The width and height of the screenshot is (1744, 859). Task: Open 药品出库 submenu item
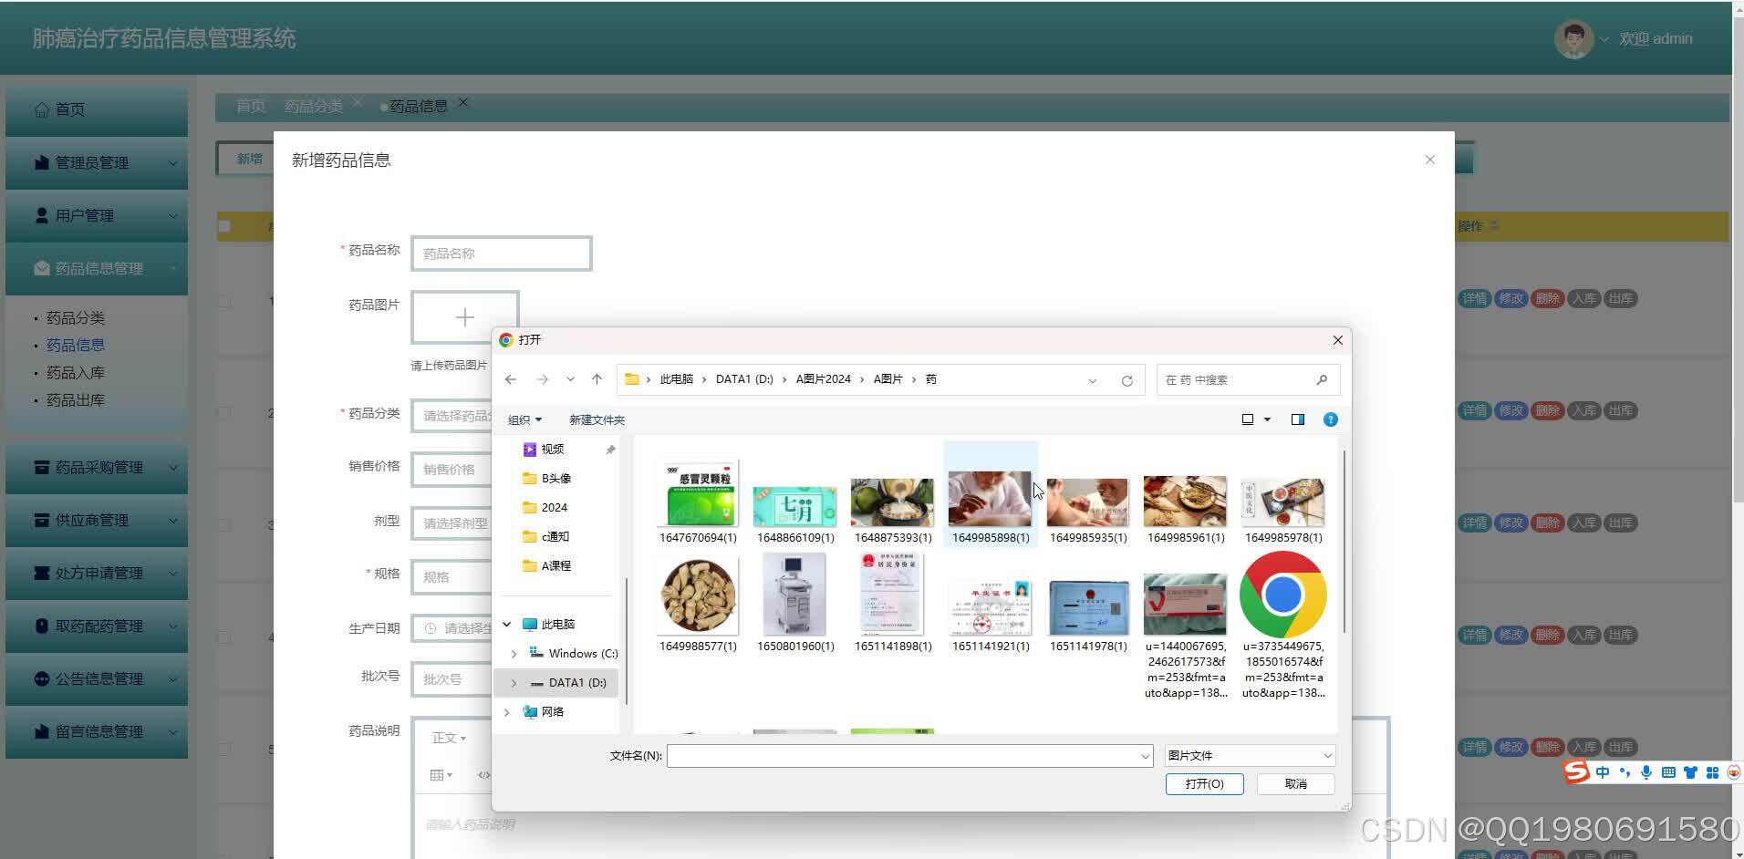pos(76,400)
